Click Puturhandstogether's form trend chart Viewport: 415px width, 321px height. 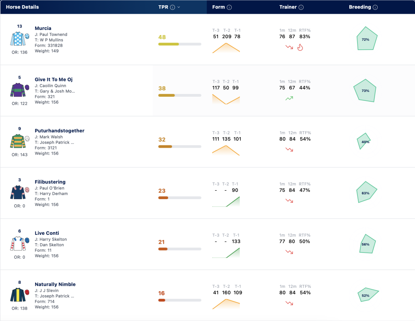click(226, 150)
